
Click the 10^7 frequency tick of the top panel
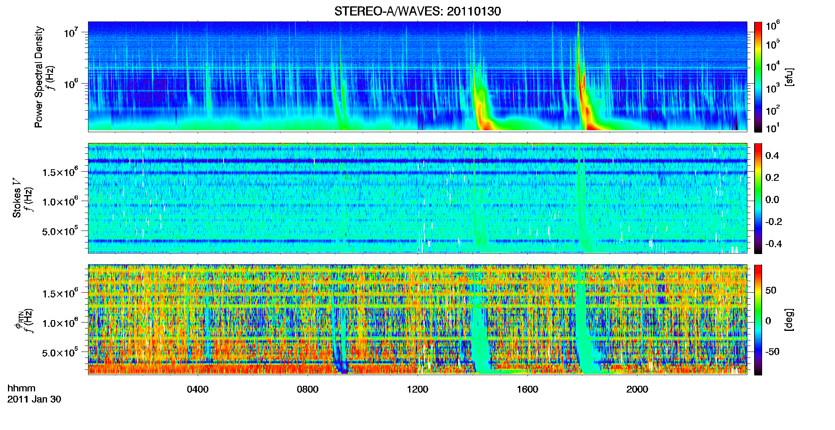[x=71, y=32]
